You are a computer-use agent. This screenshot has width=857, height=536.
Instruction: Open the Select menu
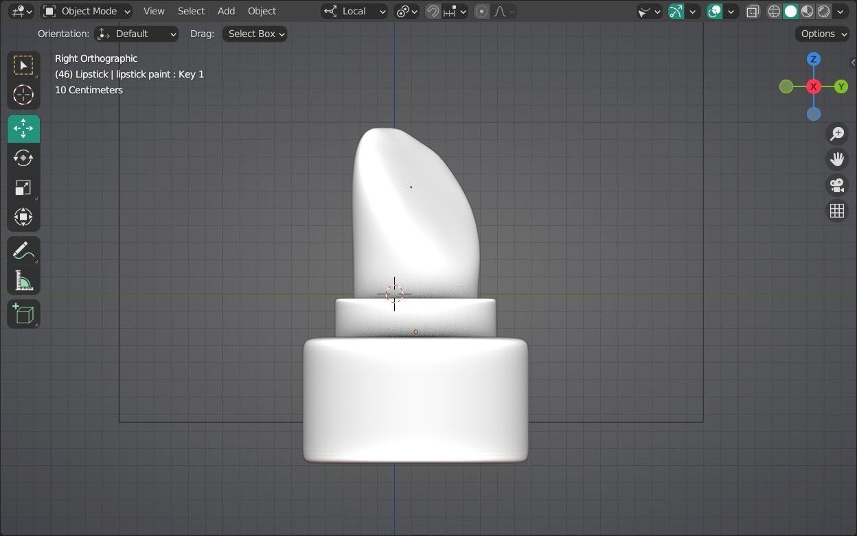(191, 11)
